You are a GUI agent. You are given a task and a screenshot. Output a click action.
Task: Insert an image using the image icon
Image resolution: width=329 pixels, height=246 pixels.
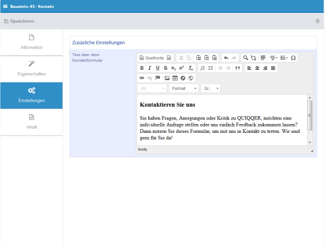167,78
